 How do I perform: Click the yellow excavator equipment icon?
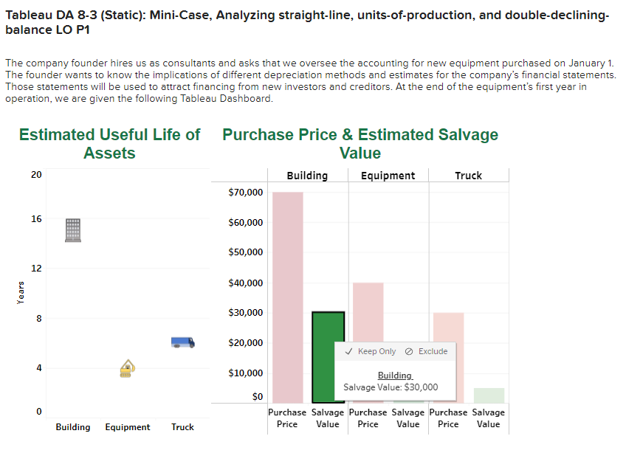[x=126, y=367]
